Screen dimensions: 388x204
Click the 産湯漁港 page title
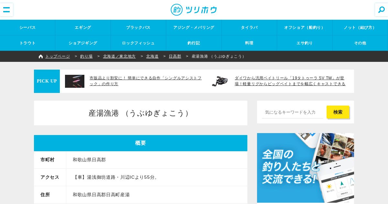click(141, 113)
